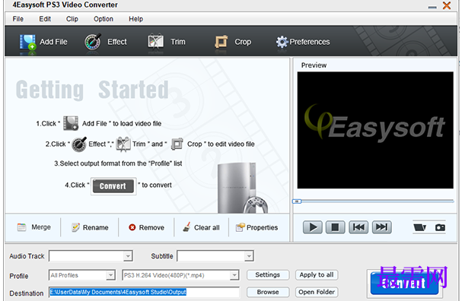The image size is (462, 301).
Task: Skip to previous frame button
Action: click(358, 227)
